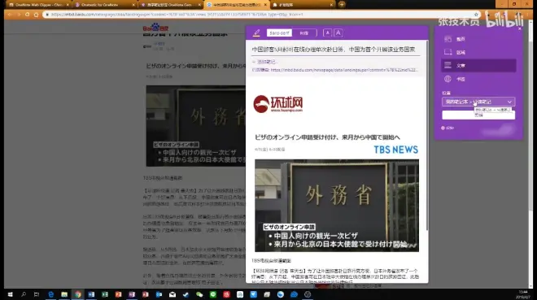Click the preview pane vertical scrollbar
Image resolution: width=537 pixels, height=300 pixels.
click(427, 135)
